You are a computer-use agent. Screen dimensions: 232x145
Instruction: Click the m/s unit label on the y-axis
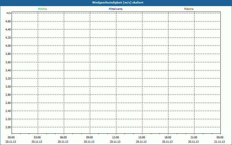[x=9, y=13]
